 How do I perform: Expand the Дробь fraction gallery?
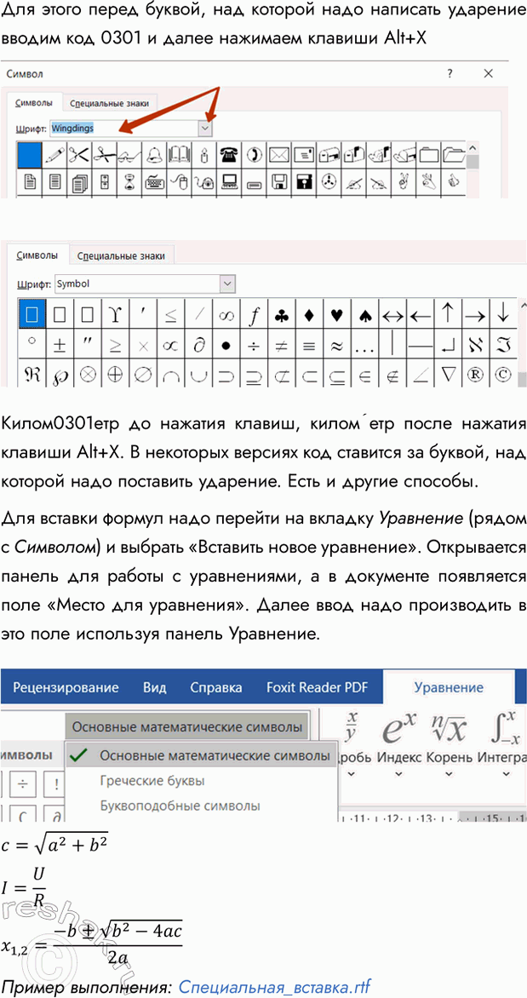(x=350, y=775)
